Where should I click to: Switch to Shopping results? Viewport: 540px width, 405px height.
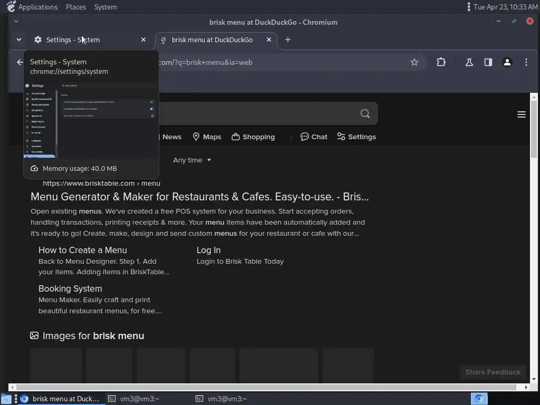pyautogui.click(x=253, y=137)
